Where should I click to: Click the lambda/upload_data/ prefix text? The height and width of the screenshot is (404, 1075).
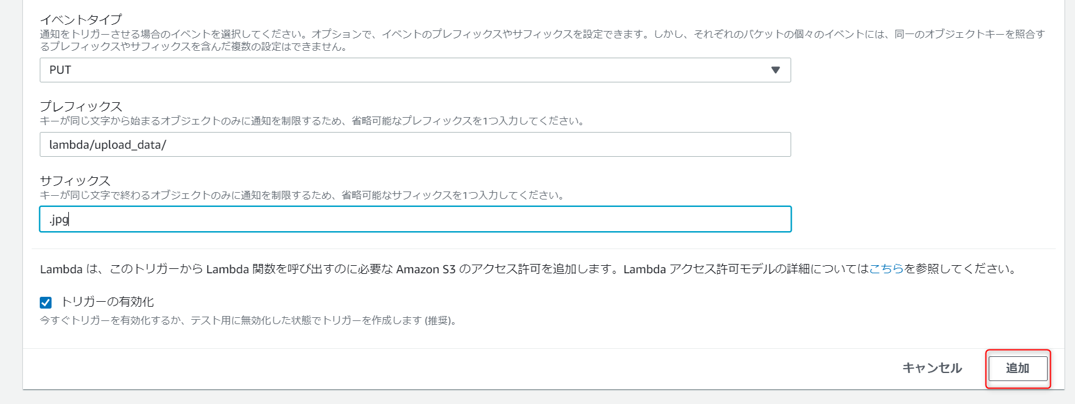tap(107, 145)
